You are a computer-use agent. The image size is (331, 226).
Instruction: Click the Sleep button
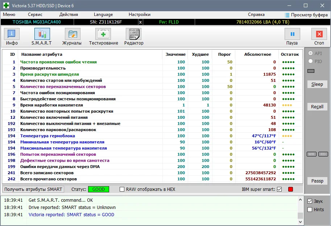(x=317, y=84)
